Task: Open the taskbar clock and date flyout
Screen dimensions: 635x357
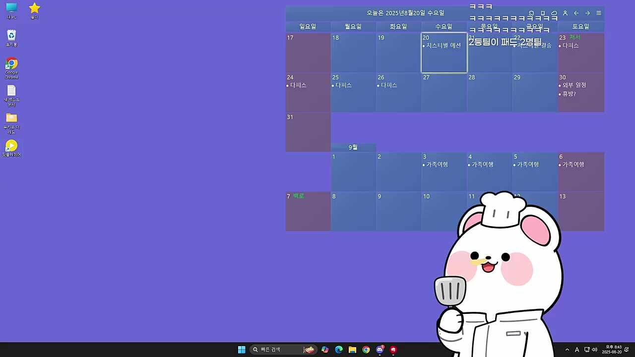Action: point(612,350)
